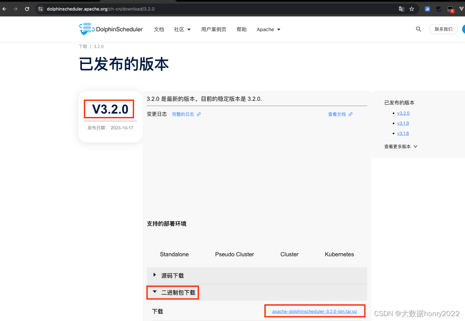The height and width of the screenshot is (321, 465).
Task: Open the 社区 dropdown menu
Action: point(182,29)
